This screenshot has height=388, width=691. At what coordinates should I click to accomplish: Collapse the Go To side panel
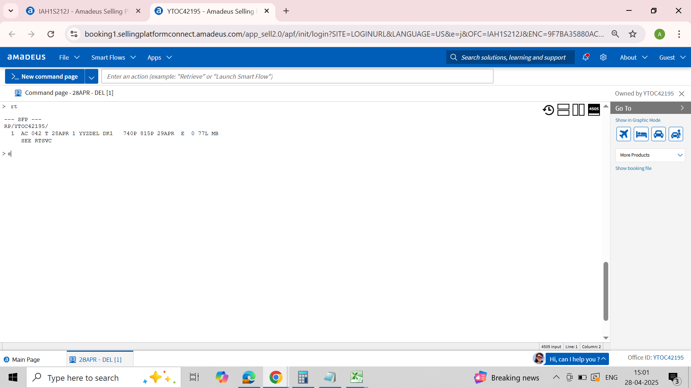[682, 108]
